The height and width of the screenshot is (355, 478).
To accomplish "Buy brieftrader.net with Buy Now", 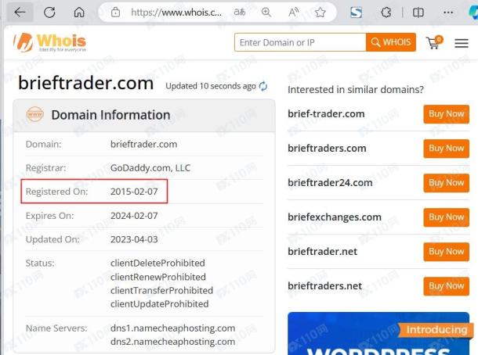I will pyautogui.click(x=447, y=252).
